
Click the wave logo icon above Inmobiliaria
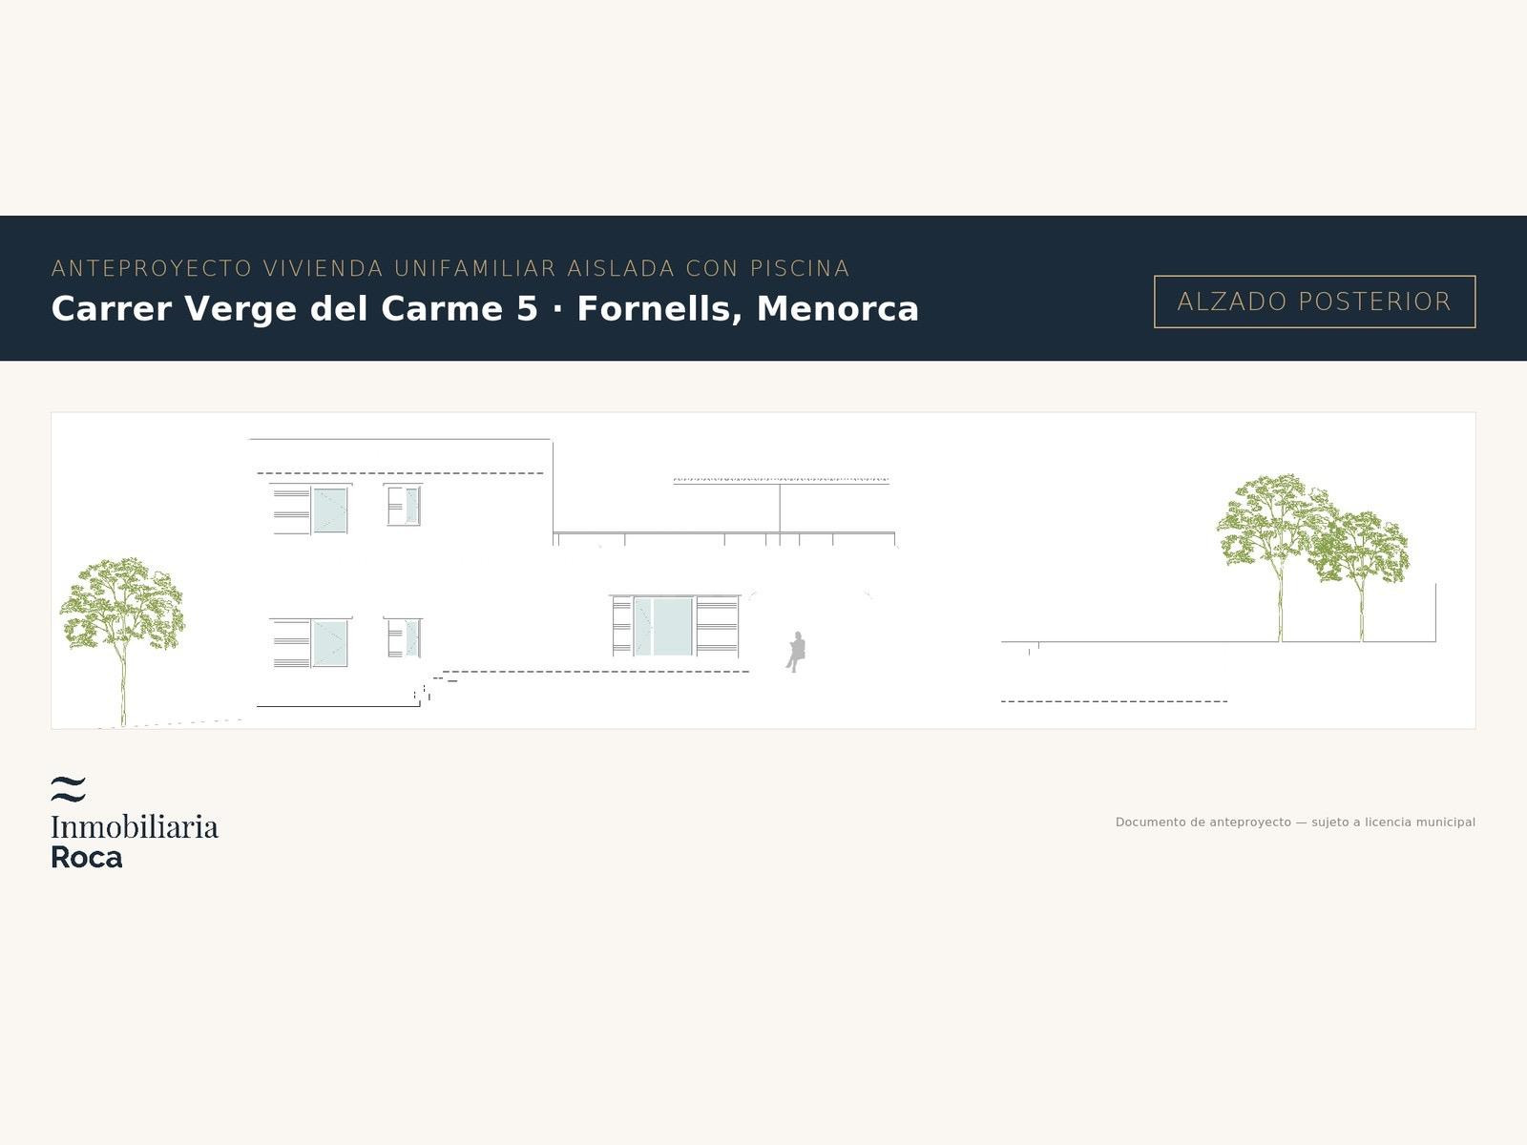point(69,789)
